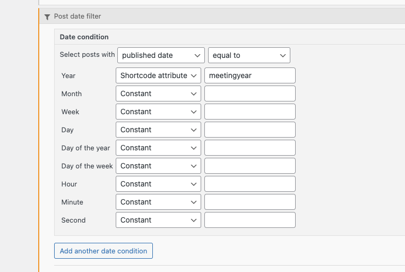
Task: Click the 'Day of the year' value field
Action: (250, 148)
